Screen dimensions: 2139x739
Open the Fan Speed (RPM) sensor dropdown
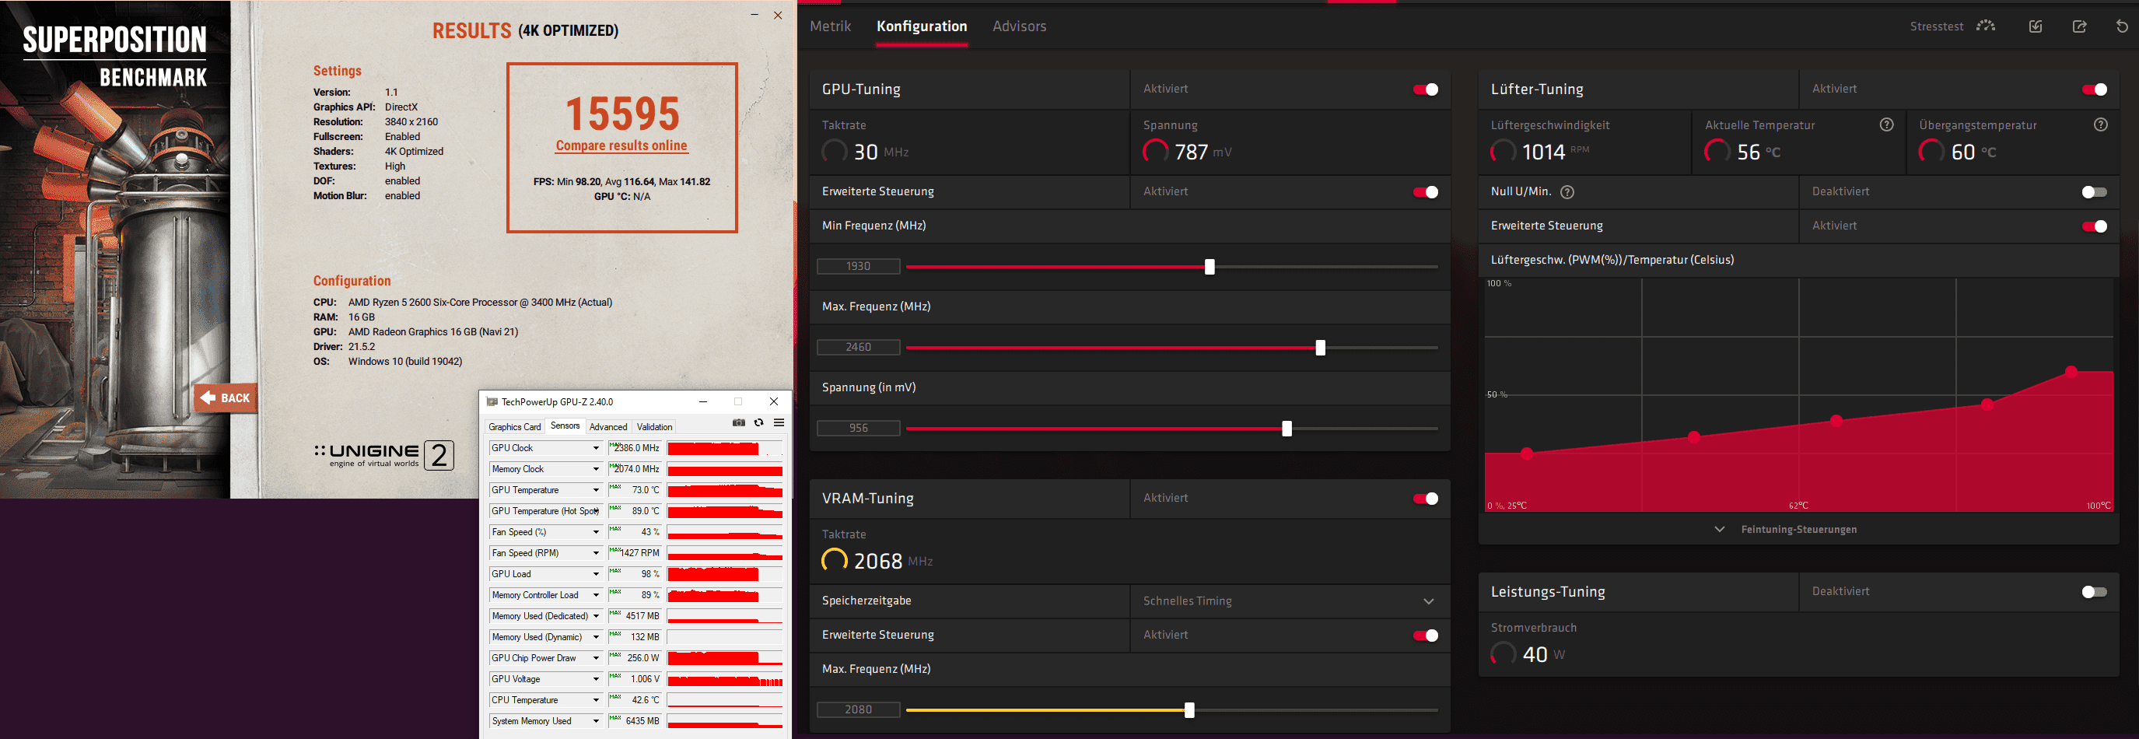click(x=595, y=553)
